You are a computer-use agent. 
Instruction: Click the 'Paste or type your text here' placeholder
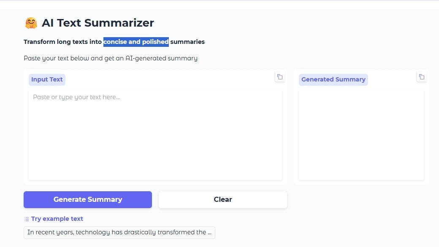coord(76,97)
